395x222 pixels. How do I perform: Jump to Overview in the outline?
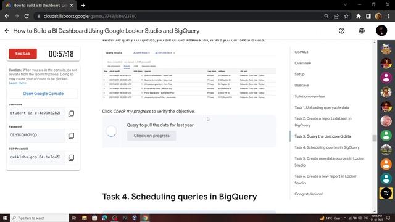point(303,63)
